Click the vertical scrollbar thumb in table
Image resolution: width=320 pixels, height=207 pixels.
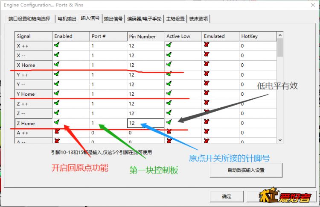click(x=280, y=47)
